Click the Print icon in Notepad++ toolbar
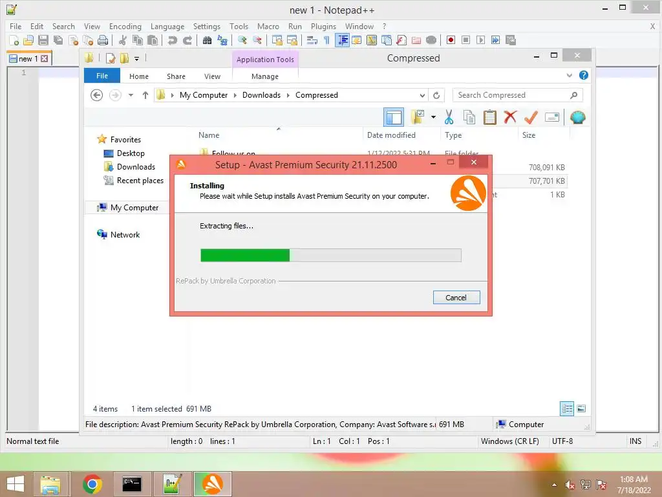Viewport: 662px width, 497px height. pos(103,40)
